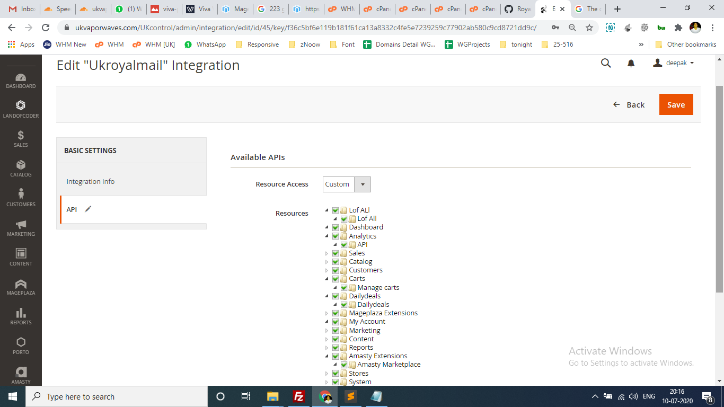Viewport: 724px width, 407px height.
Task: Click the Back button
Action: 629,104
